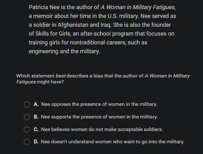Click the question text "Which statement"

coord(35,76)
